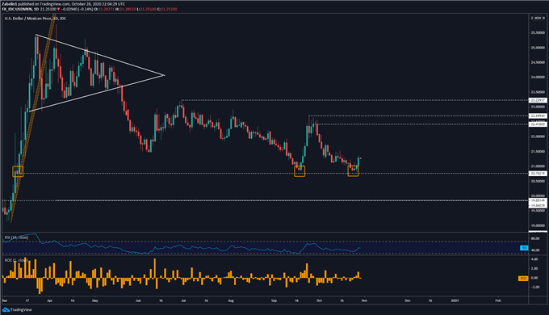Click the blue RSI value tag

point(524,248)
